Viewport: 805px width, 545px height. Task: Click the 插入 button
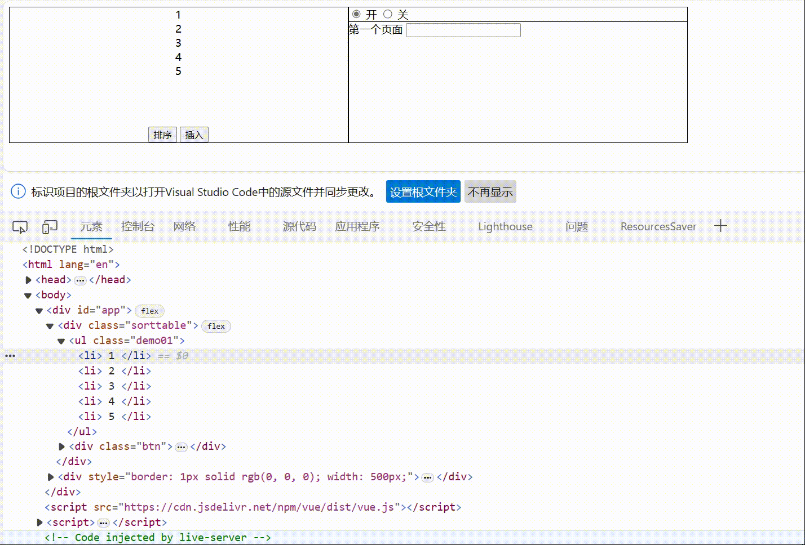click(x=194, y=135)
